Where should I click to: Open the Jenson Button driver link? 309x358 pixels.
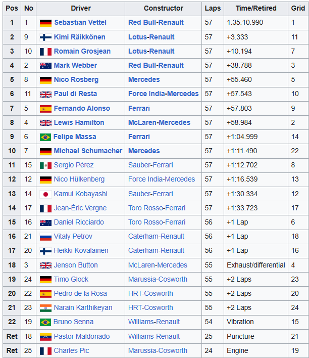click(76, 265)
